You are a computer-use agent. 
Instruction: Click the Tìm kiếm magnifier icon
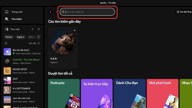click(x=7, y=19)
